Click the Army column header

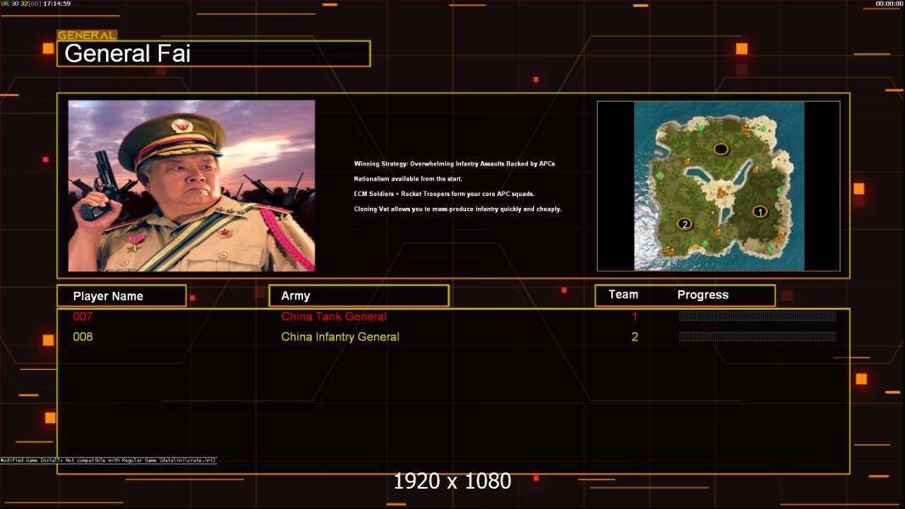pos(358,296)
